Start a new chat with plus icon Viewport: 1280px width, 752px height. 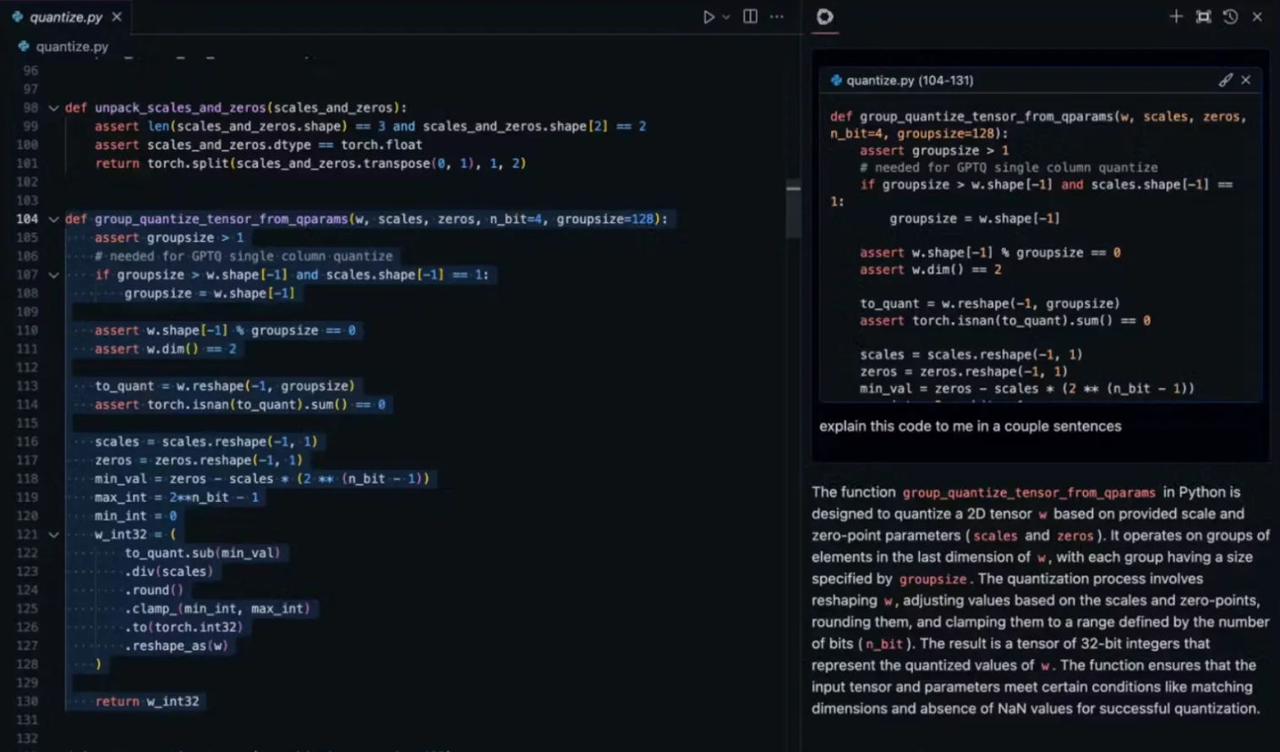point(1176,17)
